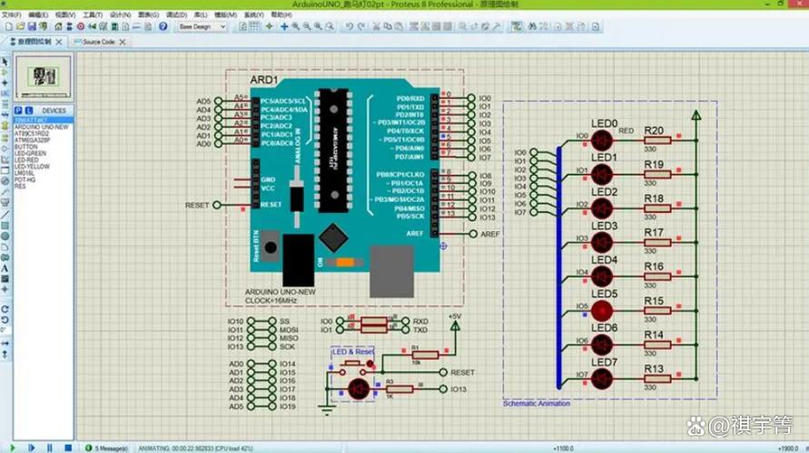Screen dimensions: 809x453
Task: Click the Cut scissors icon
Action: pos(376,26)
